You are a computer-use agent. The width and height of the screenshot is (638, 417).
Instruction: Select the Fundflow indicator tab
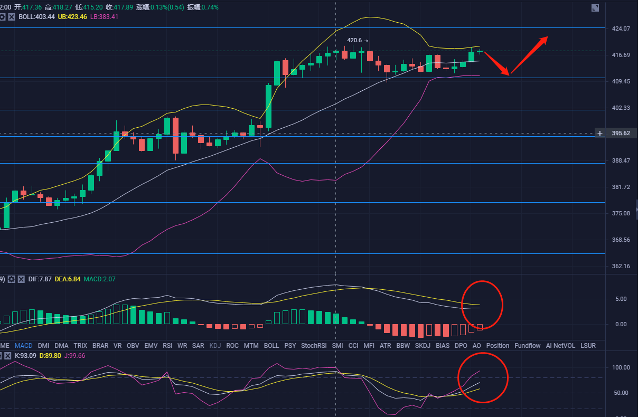[x=528, y=346]
